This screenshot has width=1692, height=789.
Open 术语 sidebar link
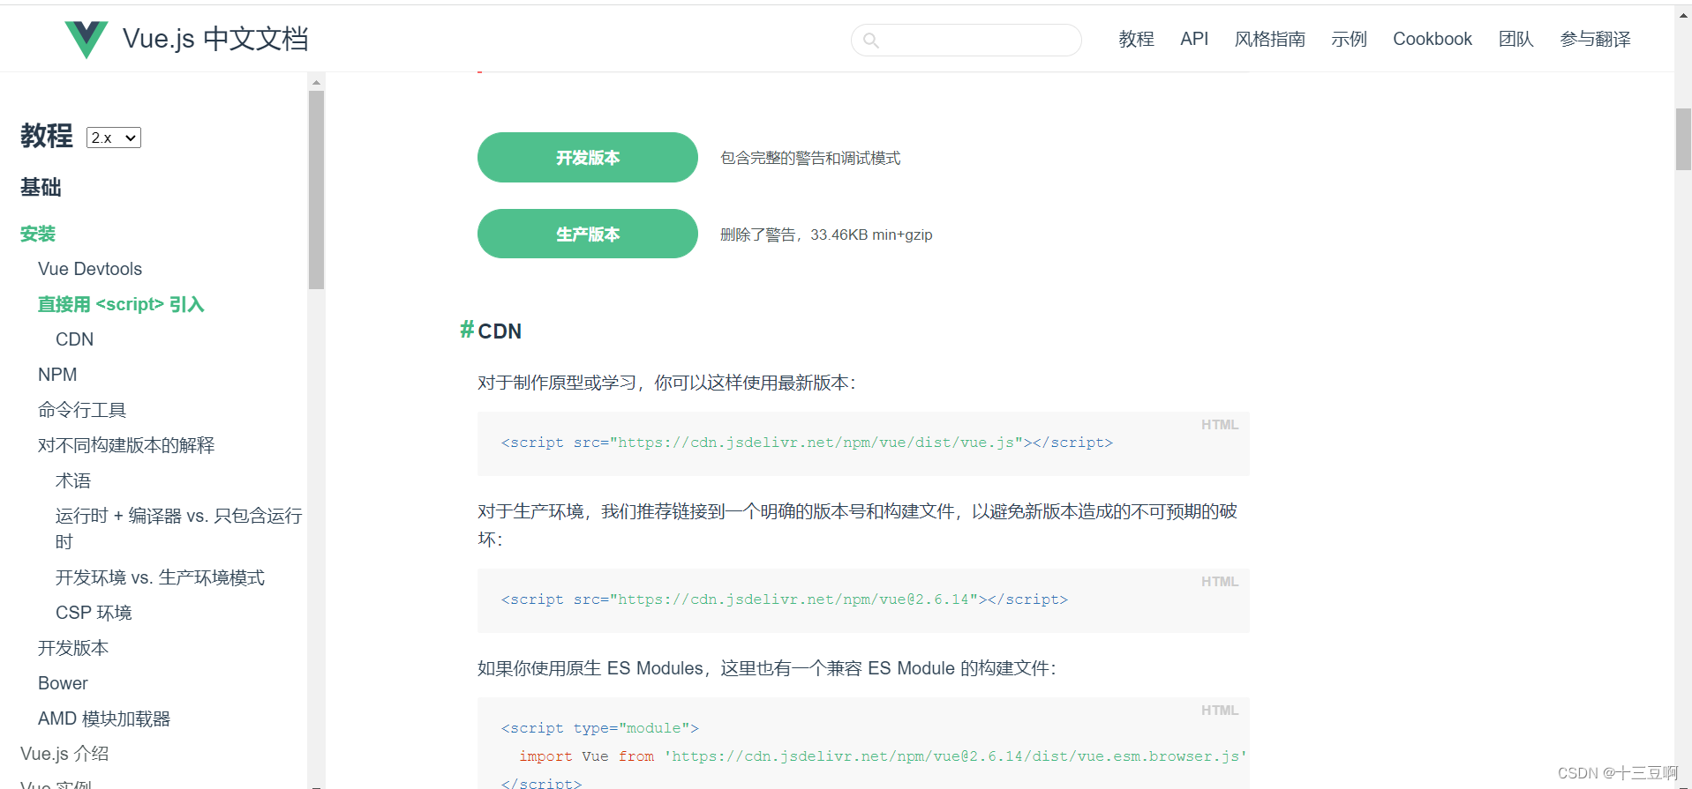pyautogui.click(x=73, y=480)
